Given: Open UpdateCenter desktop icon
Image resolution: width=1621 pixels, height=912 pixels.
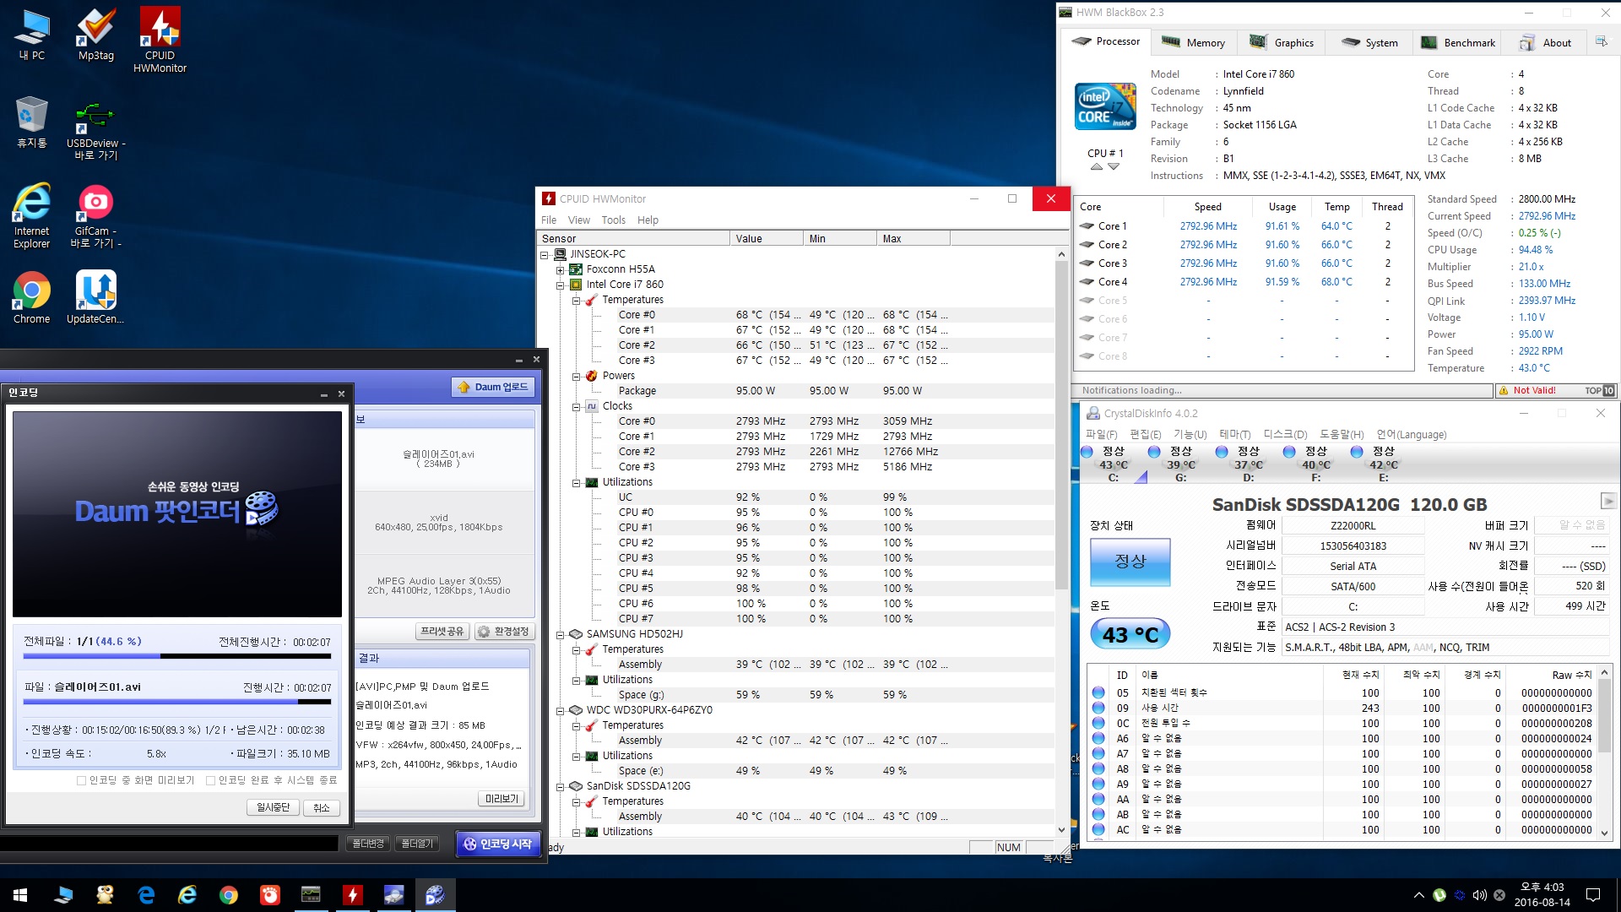Looking at the screenshot, I should coord(95,297).
